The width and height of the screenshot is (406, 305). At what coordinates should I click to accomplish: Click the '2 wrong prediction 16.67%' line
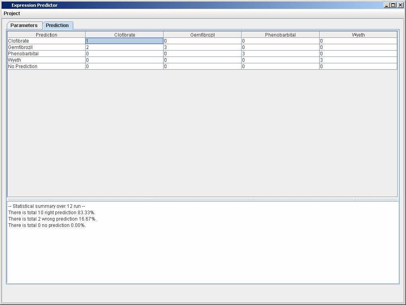click(52, 219)
